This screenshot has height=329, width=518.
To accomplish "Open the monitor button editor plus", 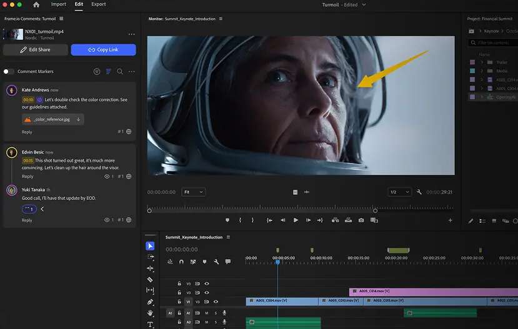I will (450, 220).
